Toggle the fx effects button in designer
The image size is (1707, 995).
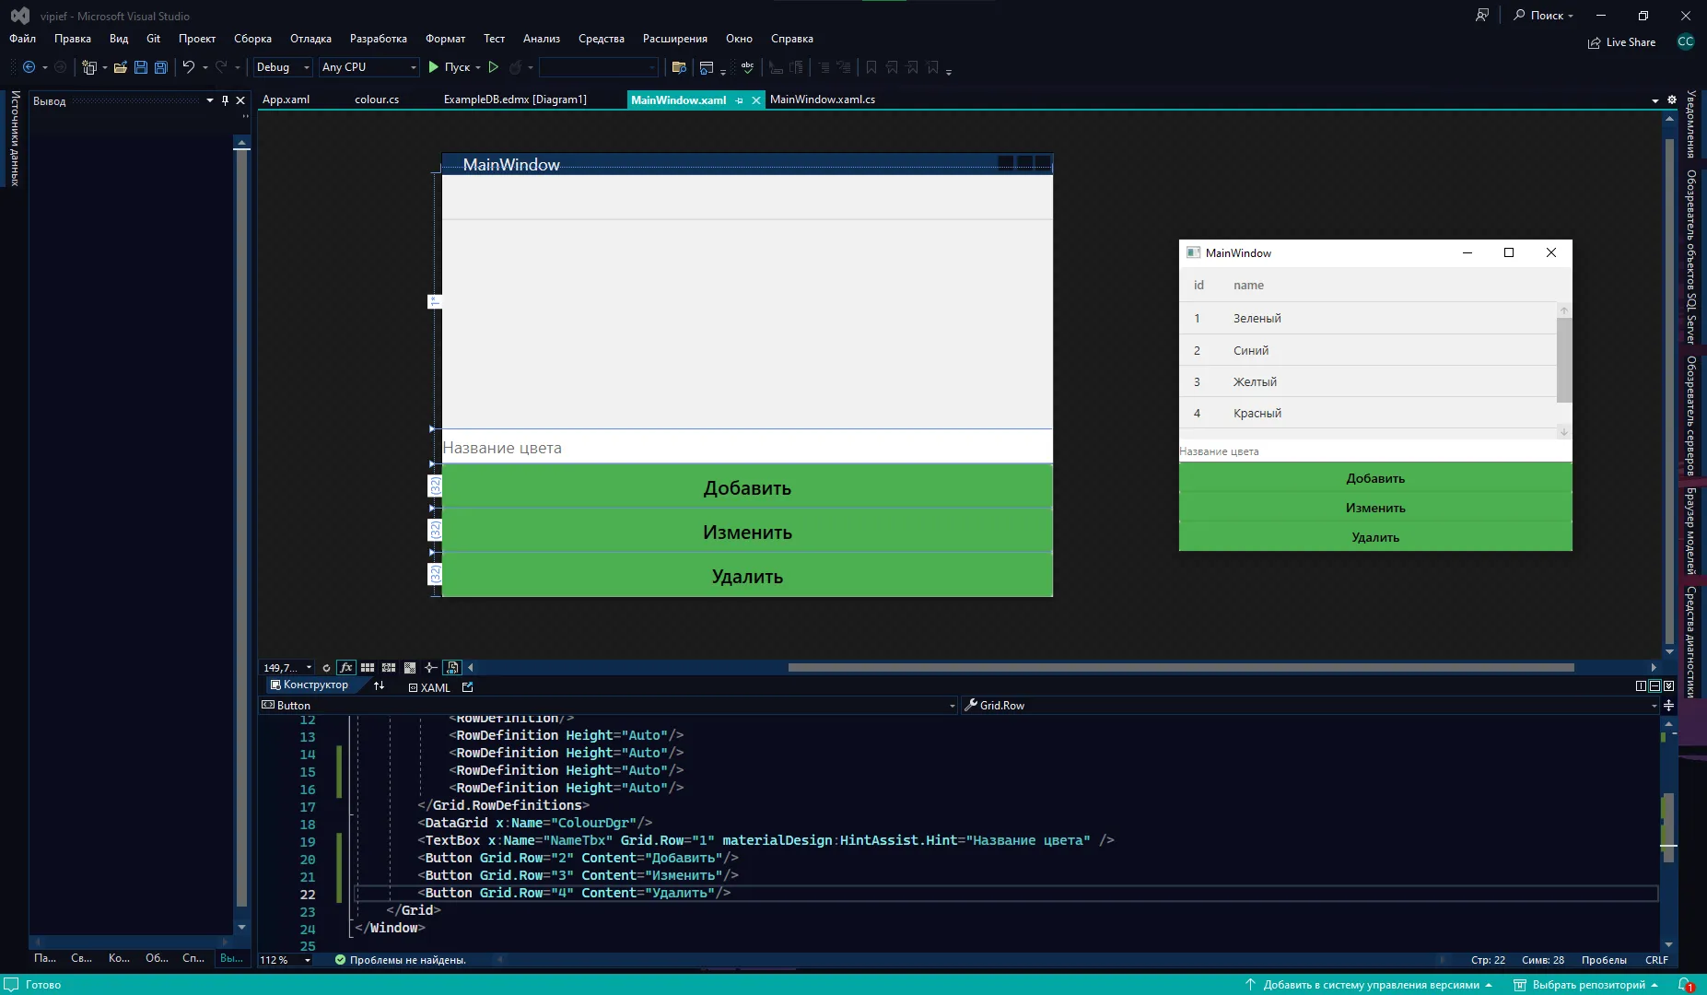click(x=346, y=668)
